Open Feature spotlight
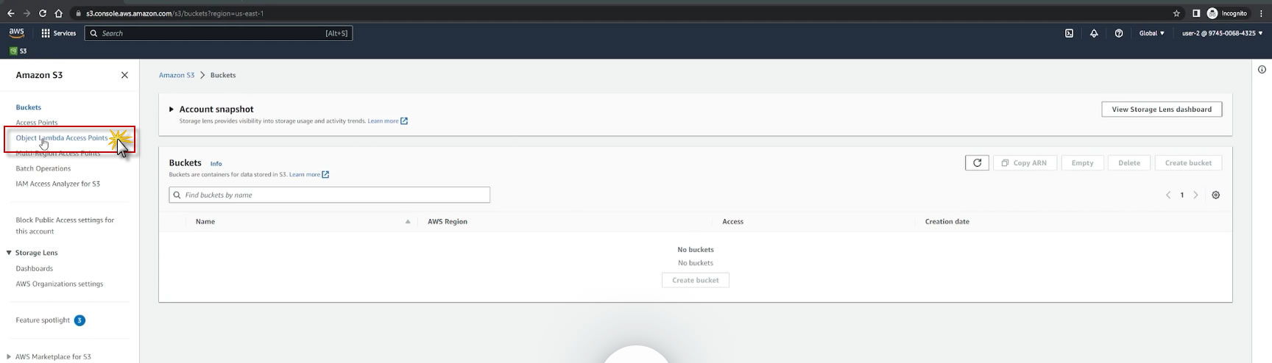Viewport: 1272px width, 363px height. (x=43, y=320)
